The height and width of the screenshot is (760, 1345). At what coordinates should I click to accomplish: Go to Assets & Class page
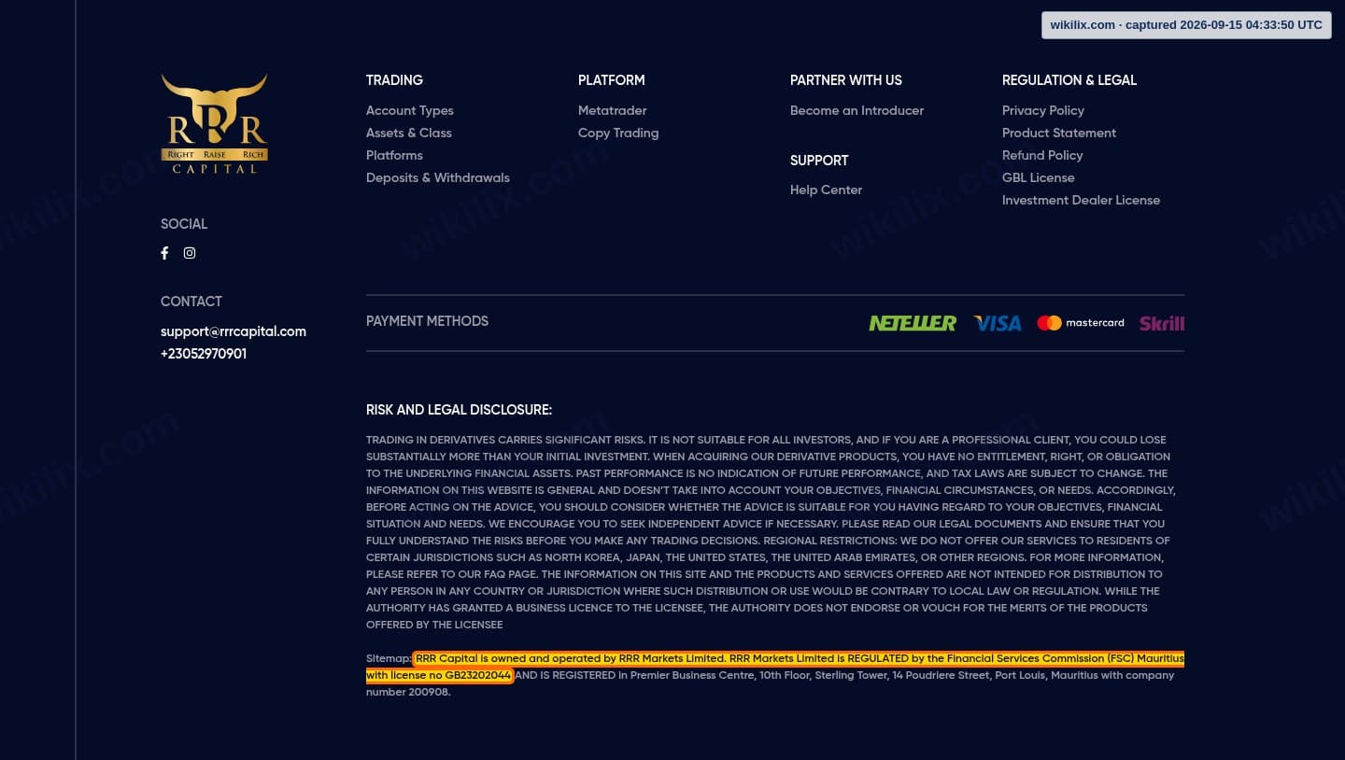click(409, 133)
